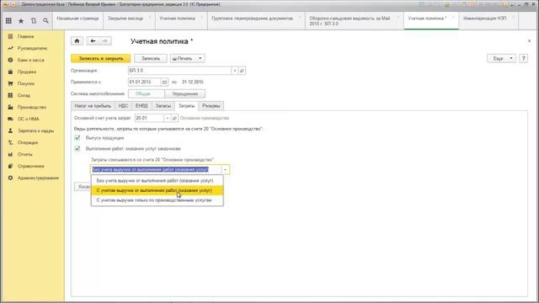Switch to ЕНВД tab
The image size is (539, 303).
(x=141, y=106)
